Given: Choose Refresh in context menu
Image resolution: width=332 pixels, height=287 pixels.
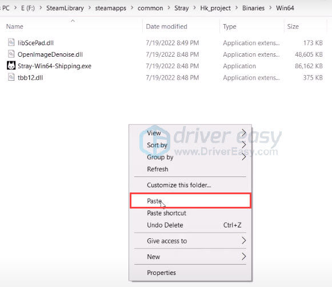Looking at the screenshot, I should pyautogui.click(x=190, y=169).
